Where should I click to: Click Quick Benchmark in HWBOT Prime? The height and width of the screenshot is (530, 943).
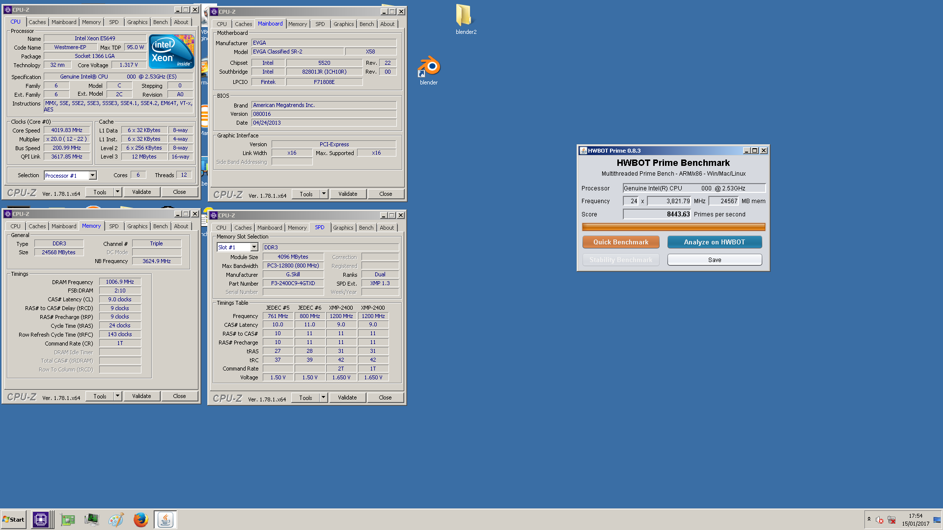pyautogui.click(x=621, y=242)
